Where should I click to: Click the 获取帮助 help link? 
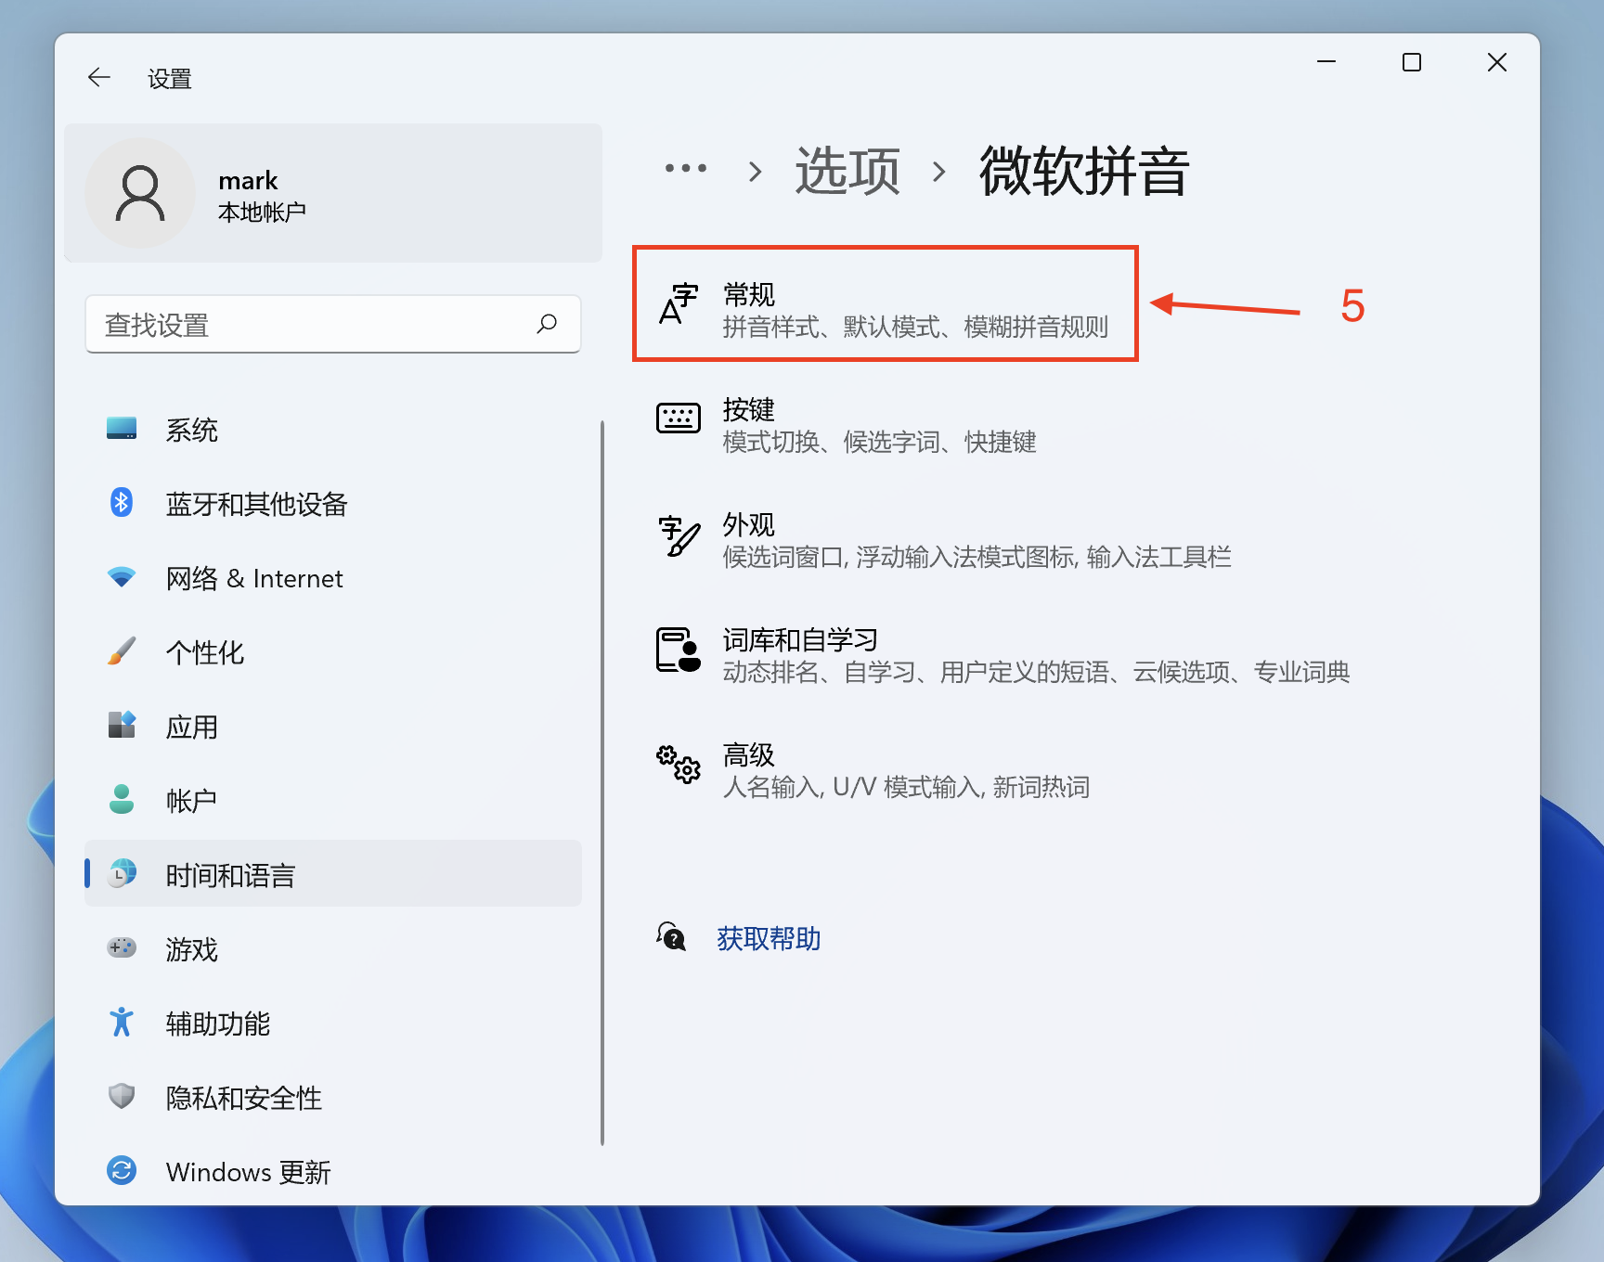pos(767,938)
